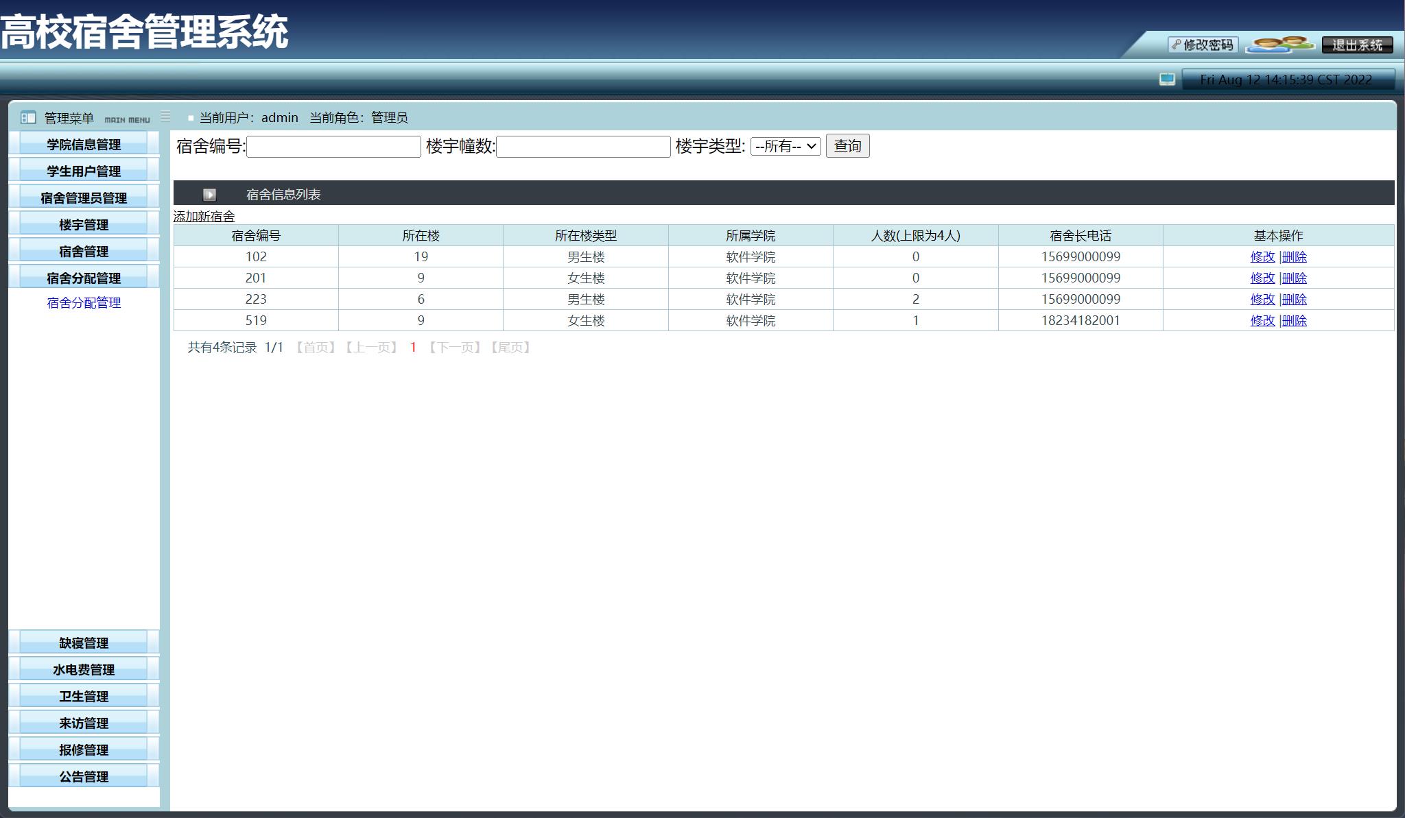Focus the 楼宇幢数 input field
This screenshot has height=818, width=1405.
coord(583,147)
